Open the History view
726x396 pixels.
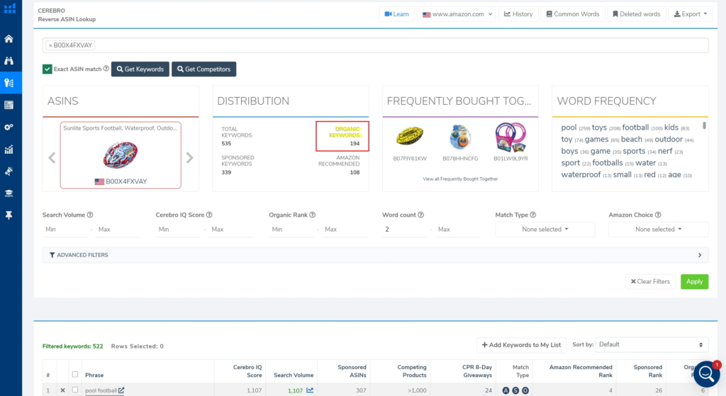click(x=518, y=14)
